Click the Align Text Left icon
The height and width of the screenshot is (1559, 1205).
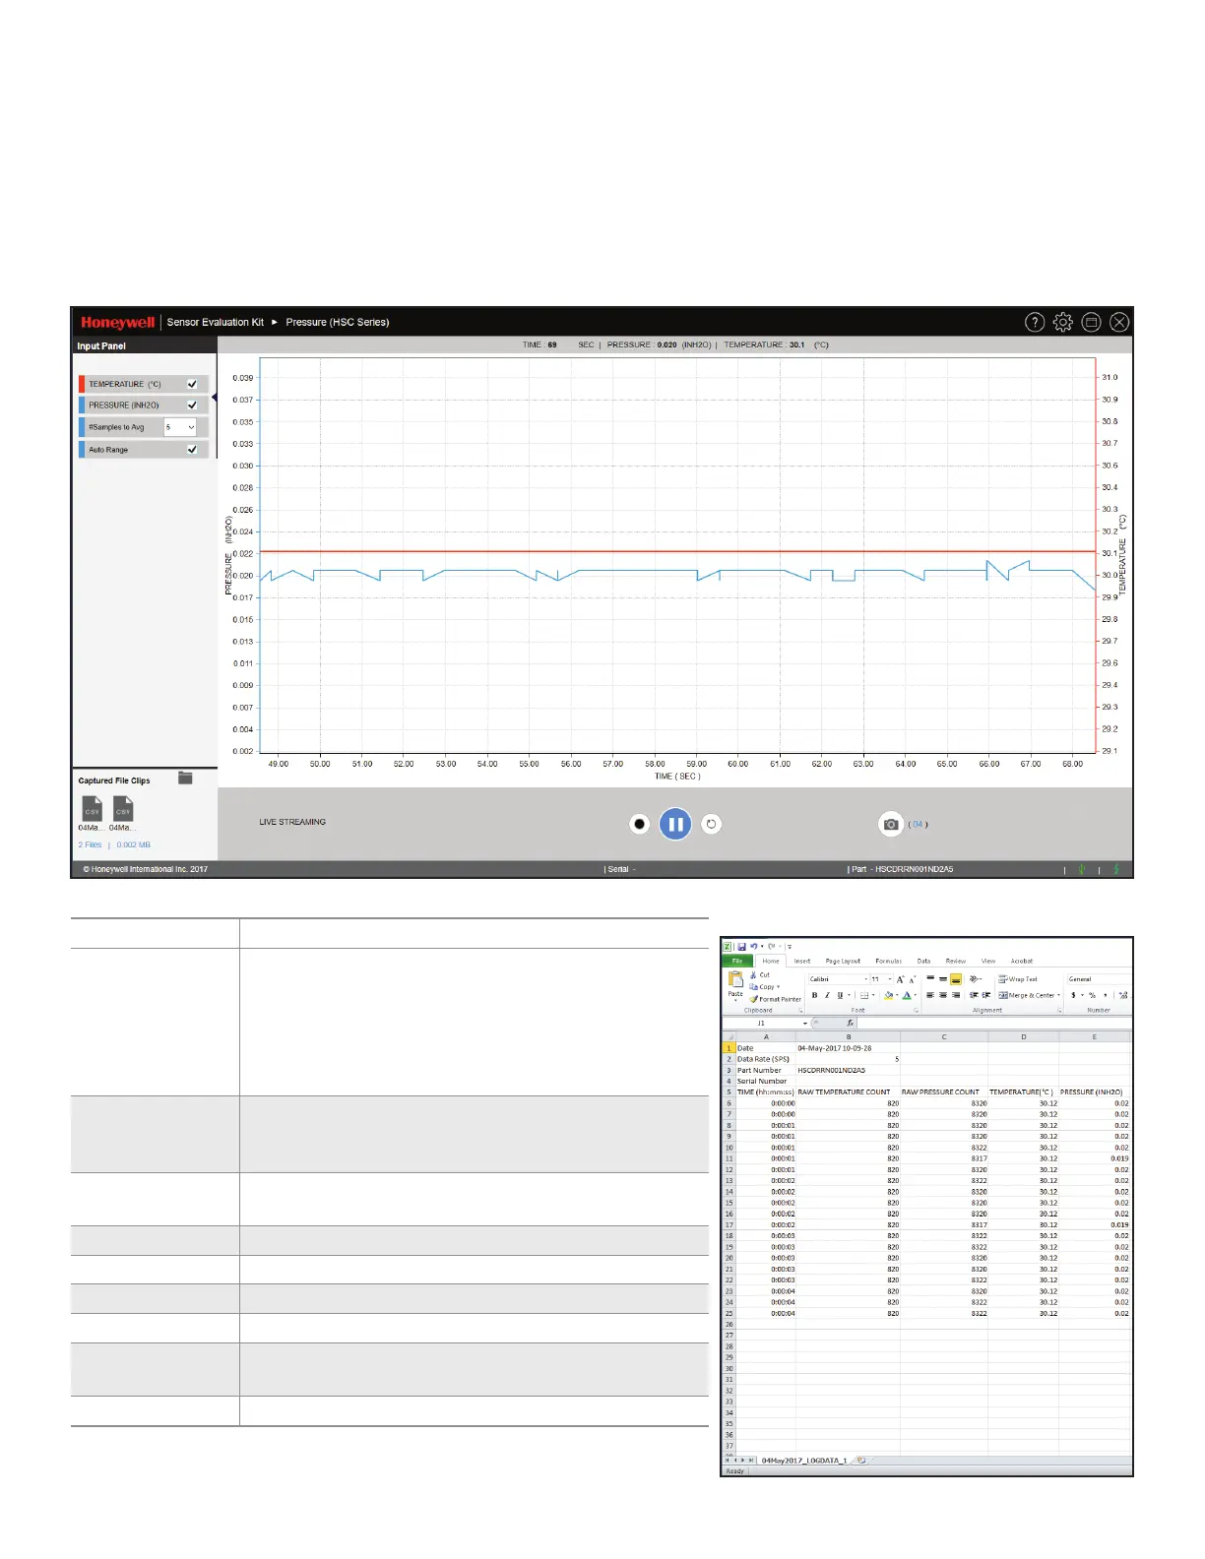(x=930, y=995)
